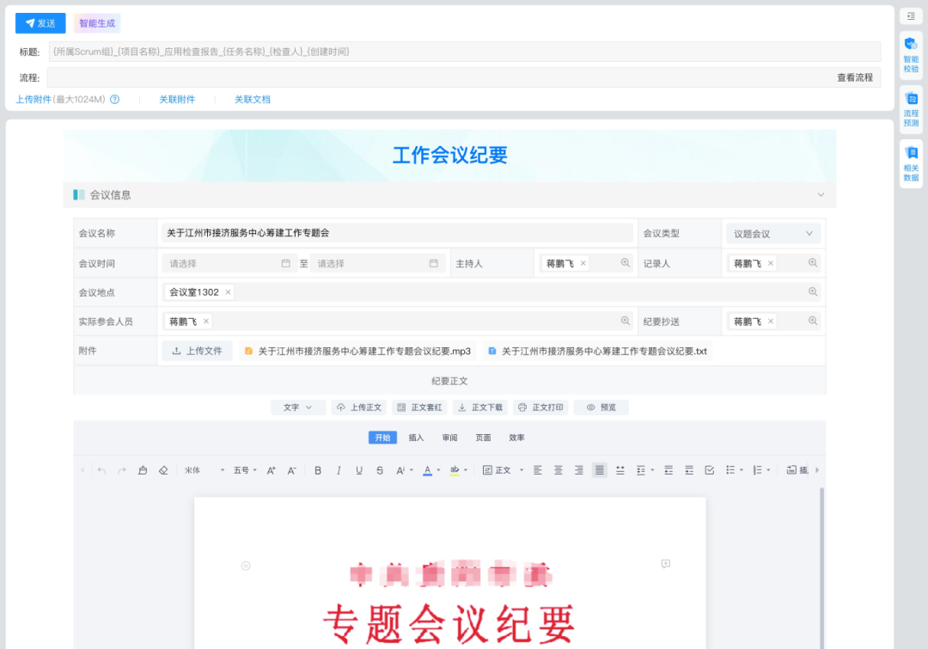Apply italic formatting in editor toolbar
Image resolution: width=928 pixels, height=649 pixels.
[339, 470]
